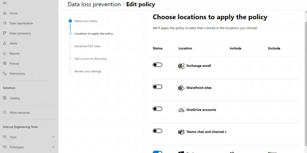Click the Data connectors icon
Screen dimensions: 307x153
pos(4,33)
